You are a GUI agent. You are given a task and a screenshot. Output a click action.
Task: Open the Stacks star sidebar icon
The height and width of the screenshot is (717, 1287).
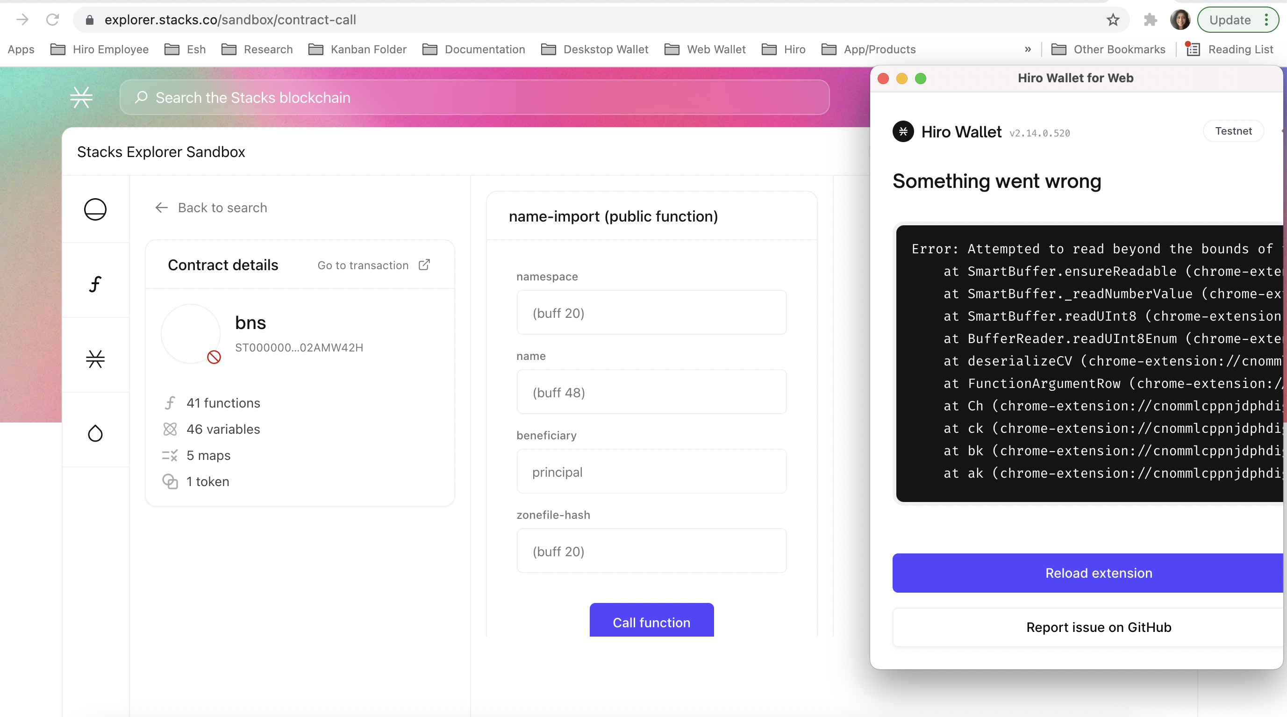(x=95, y=359)
